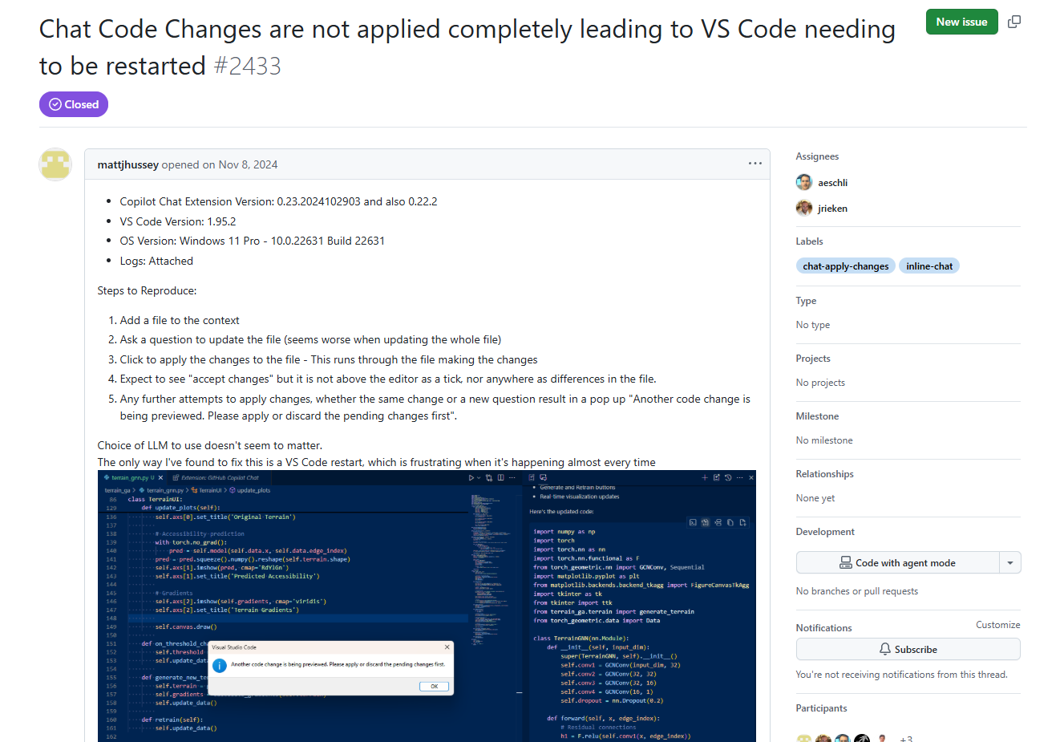The image size is (1064, 742).
Task: Click the 'No milestone' text
Action: tap(824, 440)
